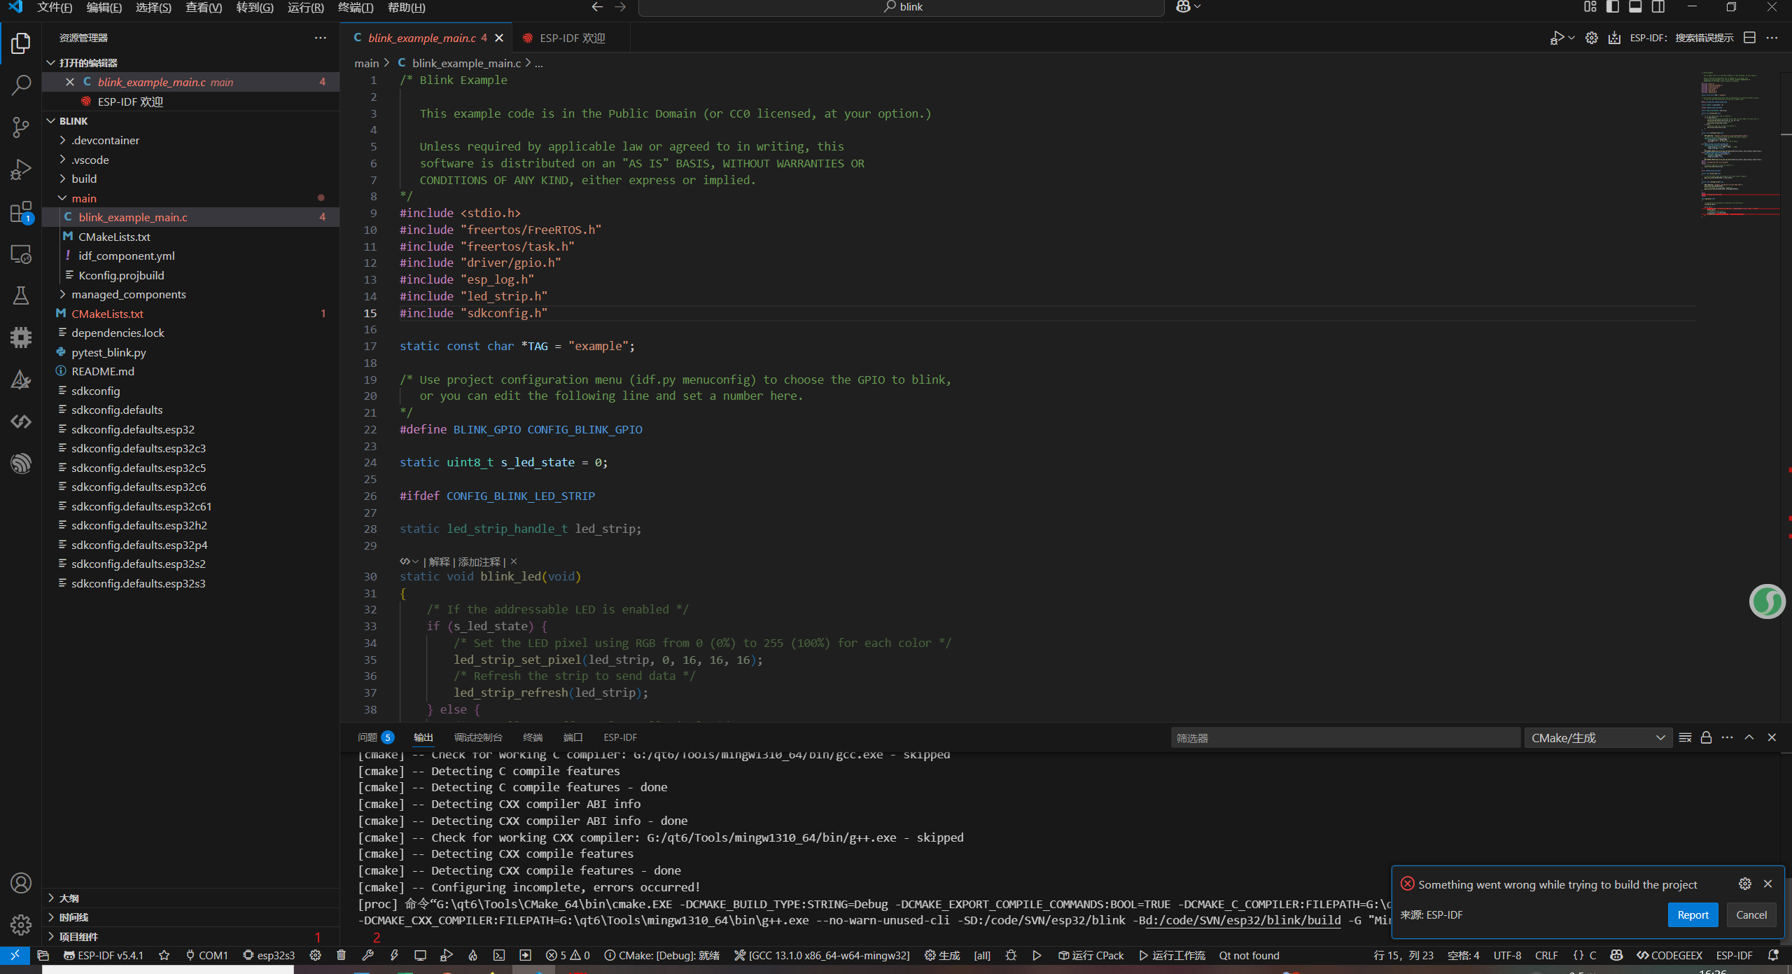
Task: Collapse the main folder in explorer
Action: coord(84,198)
